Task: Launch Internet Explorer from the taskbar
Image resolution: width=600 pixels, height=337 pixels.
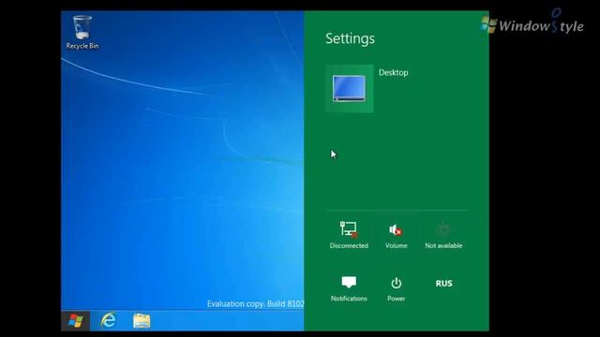Action: tap(109, 320)
